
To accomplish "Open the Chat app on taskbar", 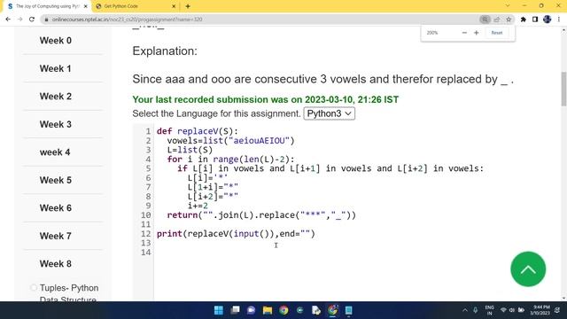I will pos(251,310).
